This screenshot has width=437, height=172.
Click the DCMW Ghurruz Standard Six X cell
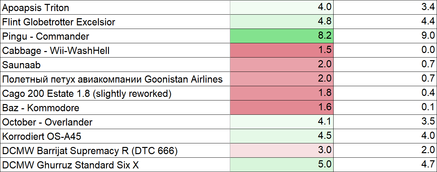115,165
